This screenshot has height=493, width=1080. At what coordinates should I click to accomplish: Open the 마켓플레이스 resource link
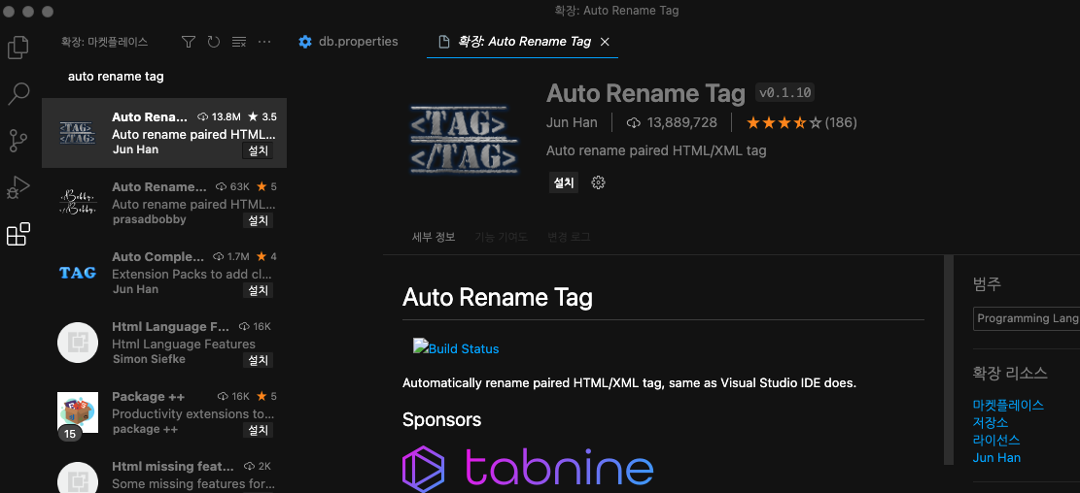point(1008,405)
